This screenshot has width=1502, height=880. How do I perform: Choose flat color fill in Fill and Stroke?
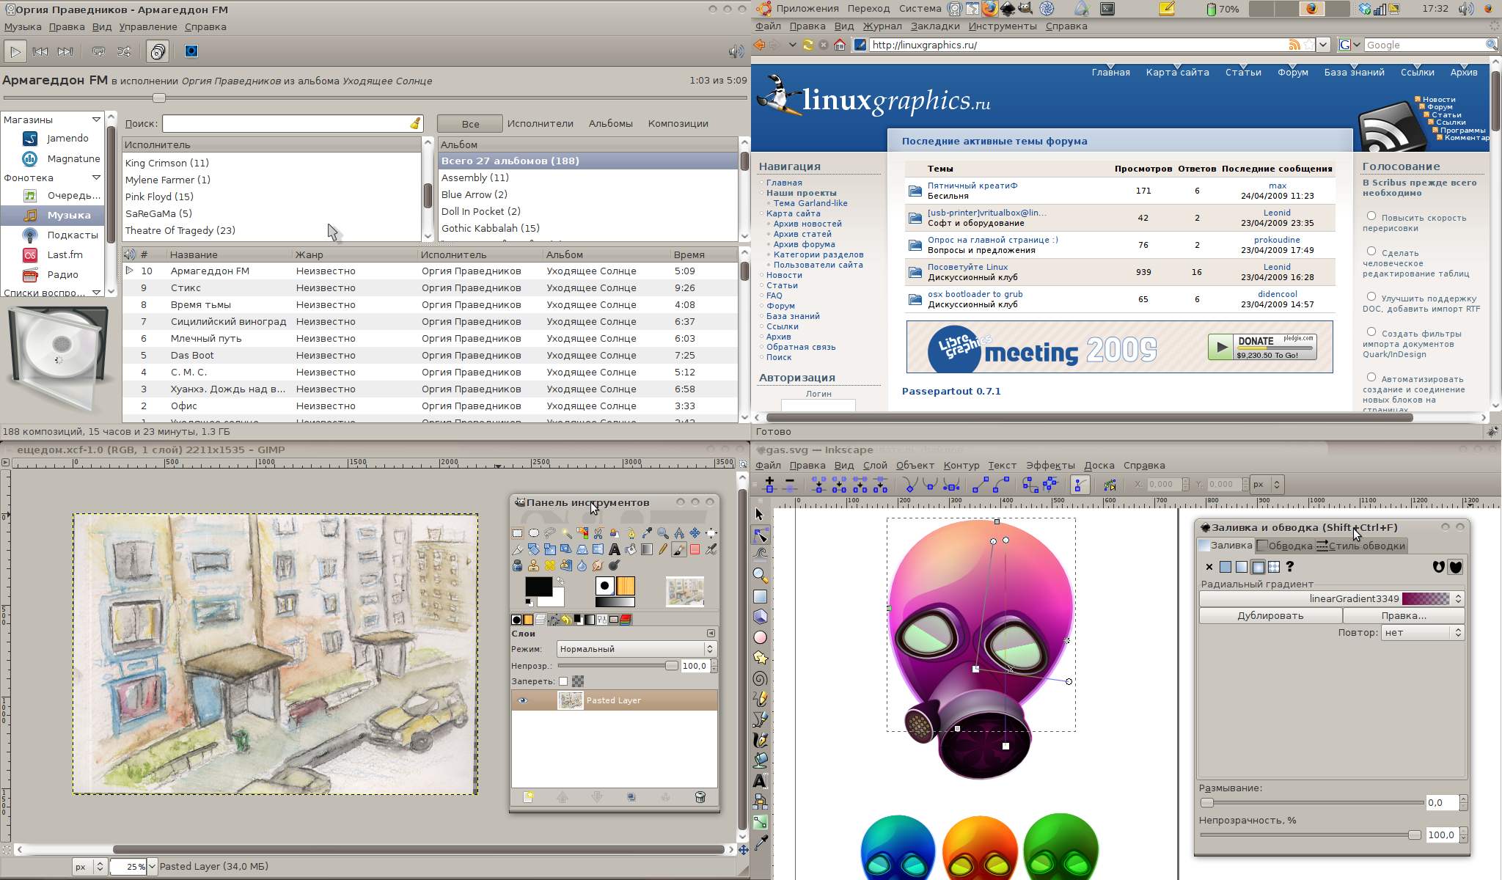click(1226, 567)
